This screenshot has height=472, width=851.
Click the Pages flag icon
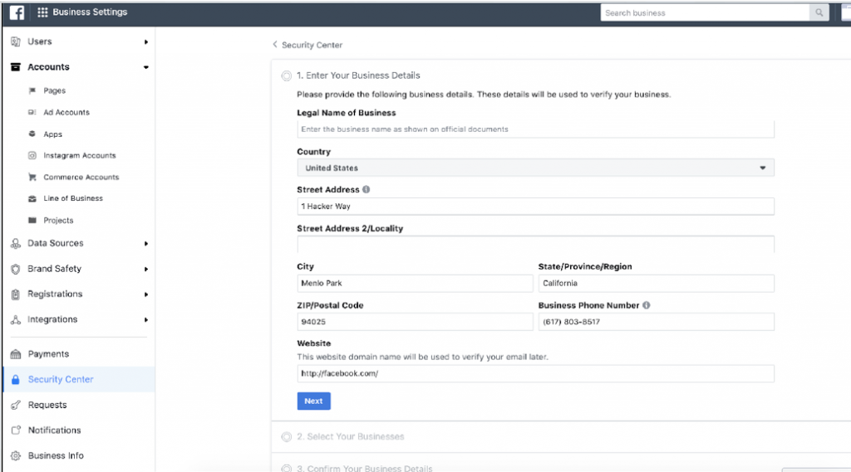(32, 90)
